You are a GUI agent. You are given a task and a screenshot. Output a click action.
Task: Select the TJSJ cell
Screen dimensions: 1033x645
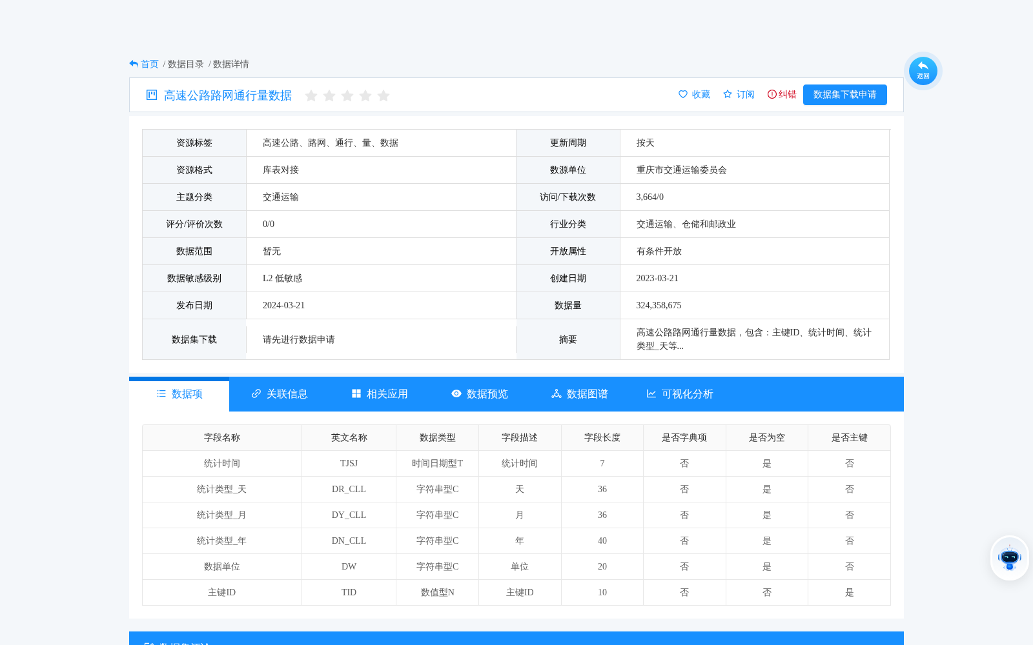(349, 464)
